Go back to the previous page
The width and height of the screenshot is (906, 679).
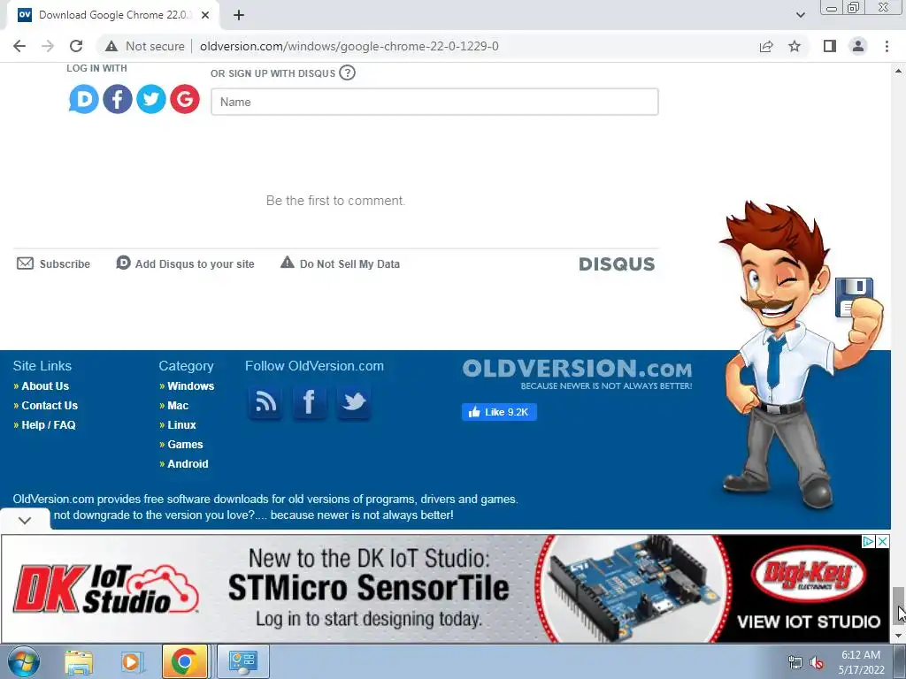pos(19,46)
